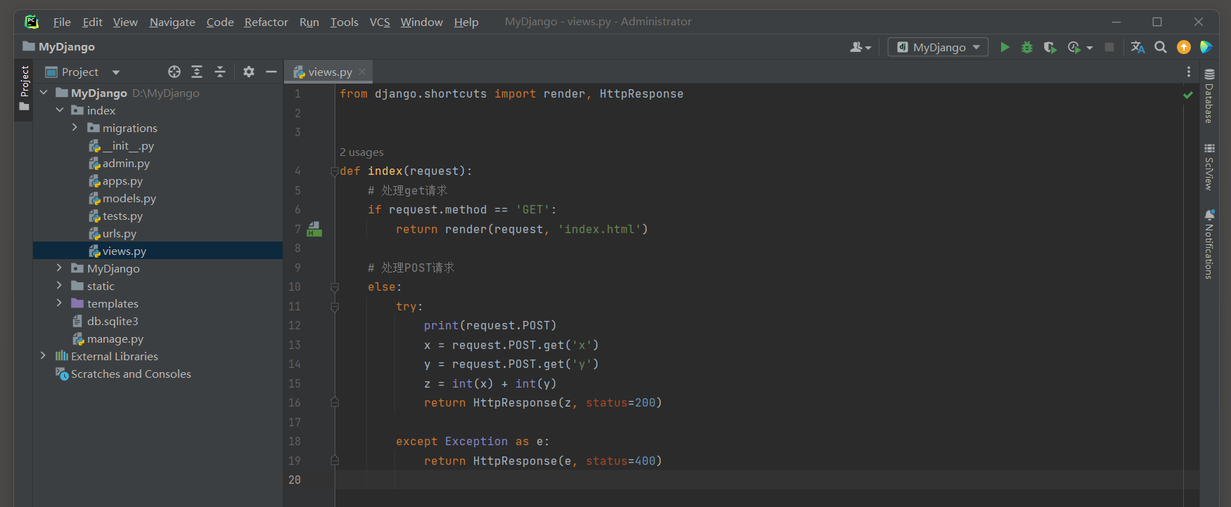1231x507 pixels.
Task: Expand the static folder
Action: 60,286
